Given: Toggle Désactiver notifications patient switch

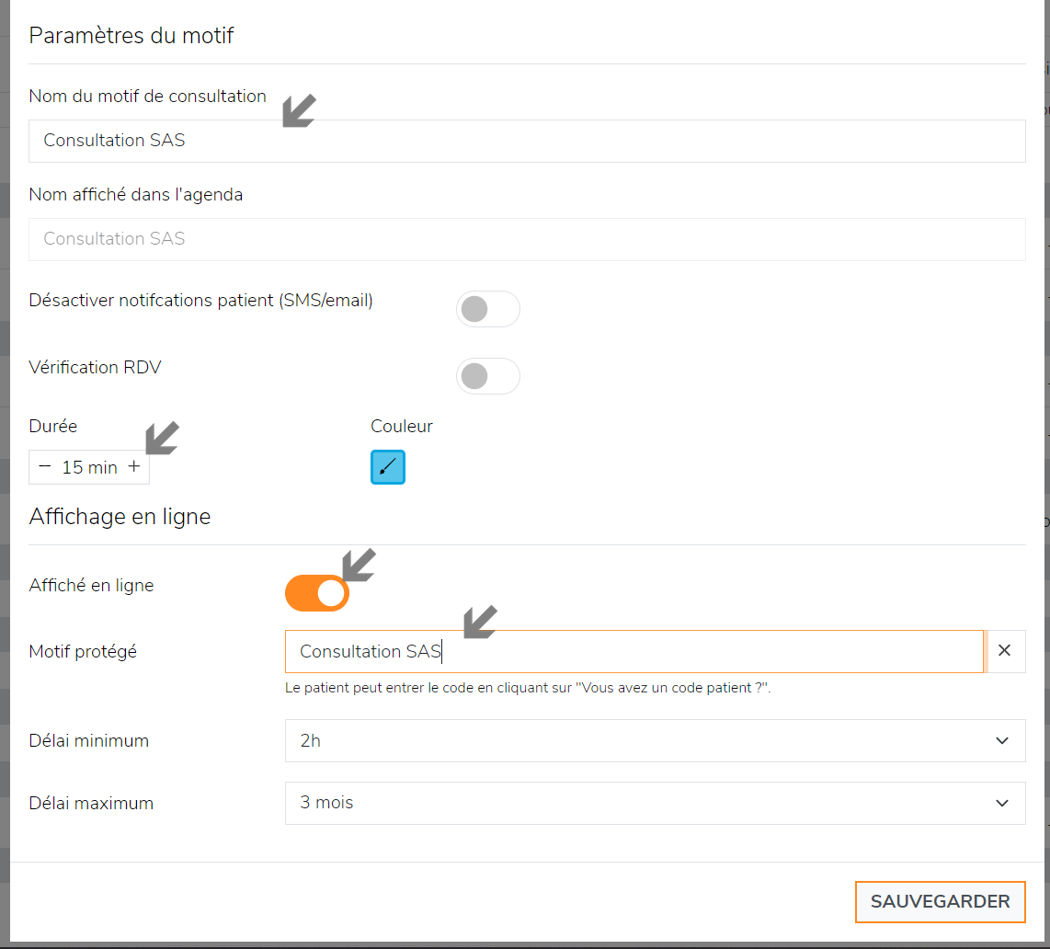Looking at the screenshot, I should point(487,309).
